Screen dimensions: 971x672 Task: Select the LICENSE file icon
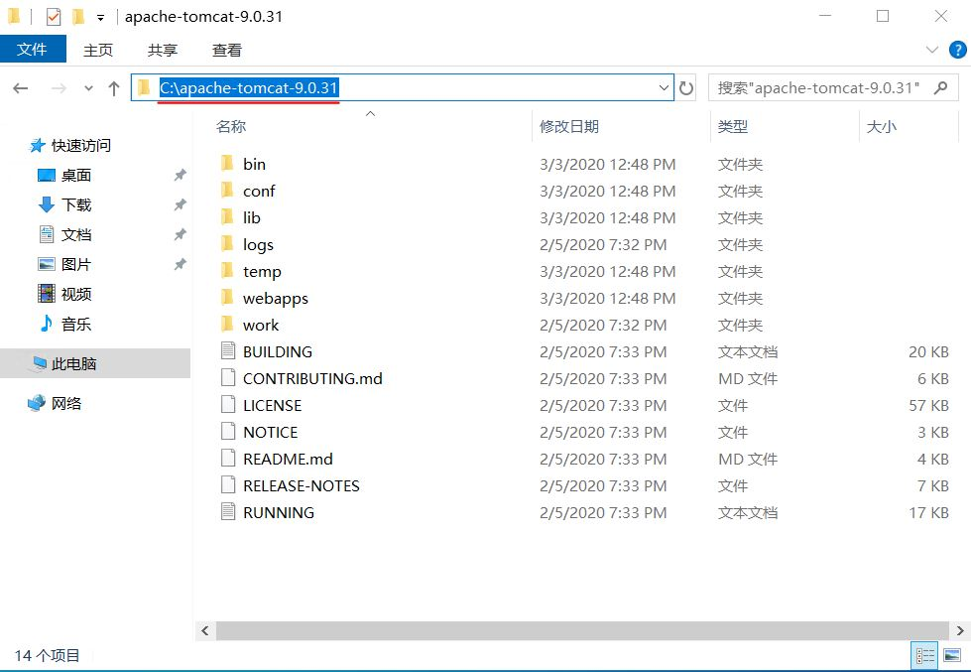click(228, 404)
